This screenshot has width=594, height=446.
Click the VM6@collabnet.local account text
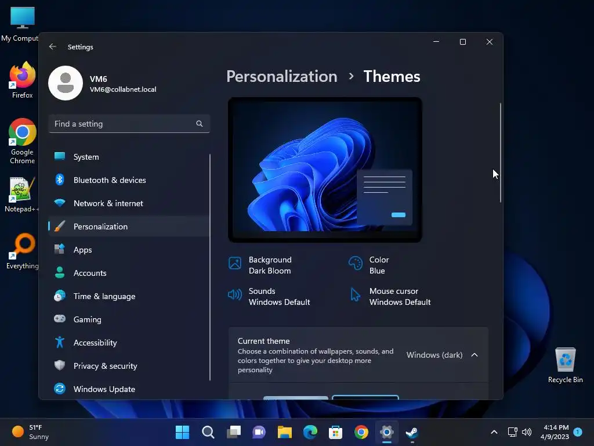click(x=123, y=89)
